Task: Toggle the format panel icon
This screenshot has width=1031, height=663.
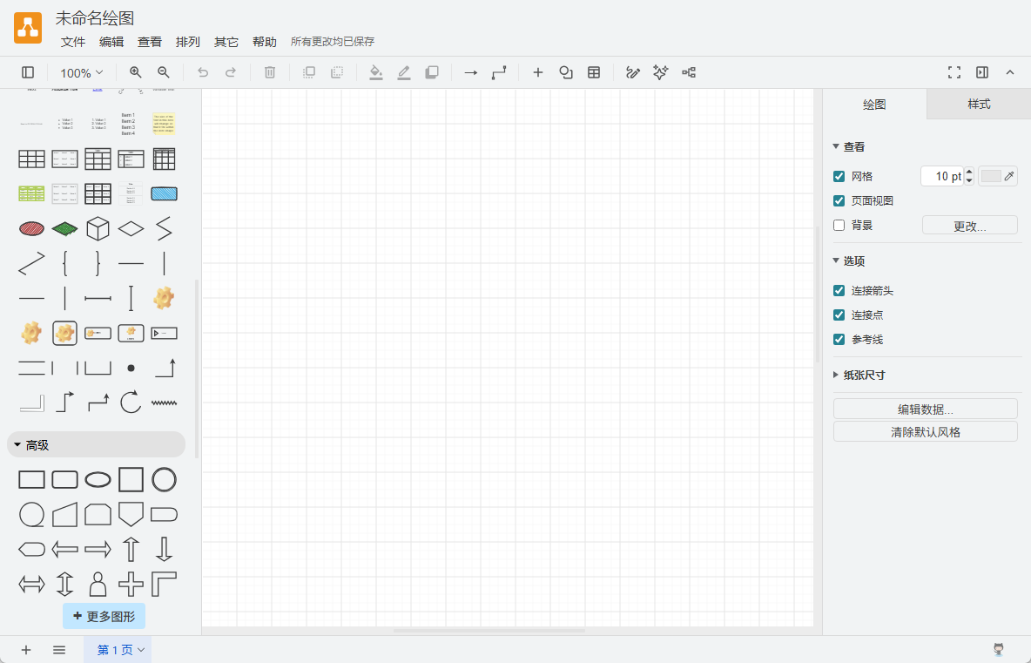Action: coord(982,72)
